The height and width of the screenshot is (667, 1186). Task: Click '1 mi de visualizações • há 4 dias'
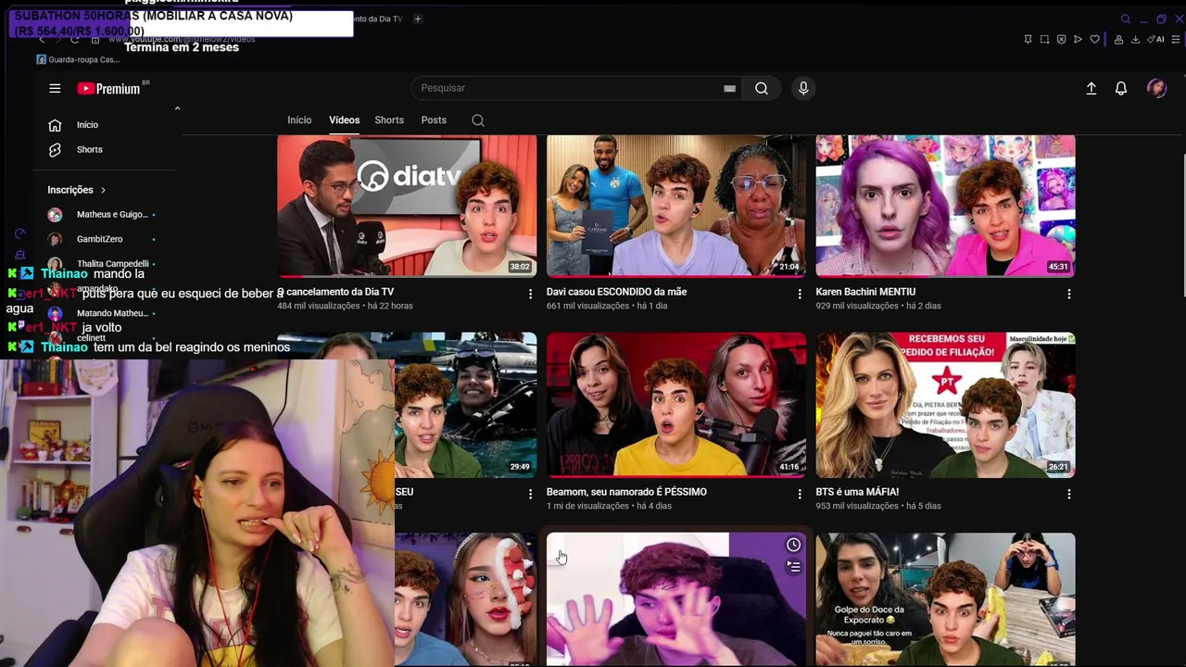point(609,506)
